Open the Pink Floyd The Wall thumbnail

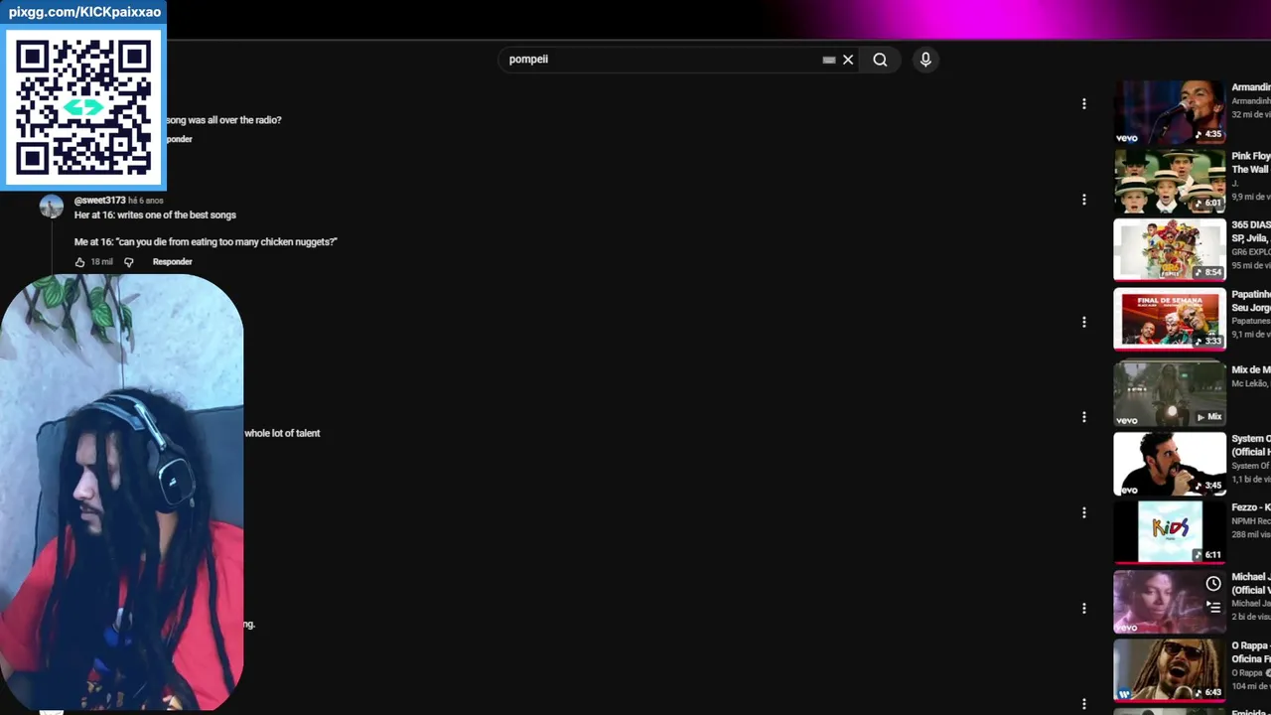coord(1170,181)
